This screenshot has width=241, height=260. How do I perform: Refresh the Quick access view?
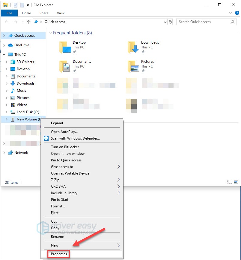tap(170, 22)
